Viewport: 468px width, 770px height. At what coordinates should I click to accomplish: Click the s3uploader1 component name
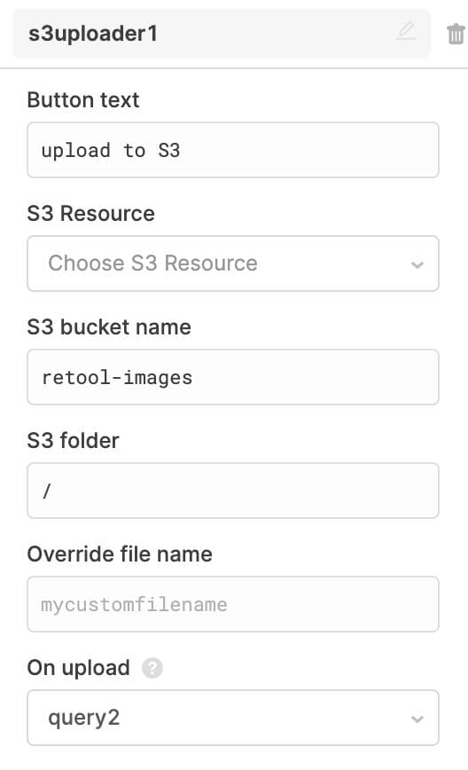pos(93,34)
